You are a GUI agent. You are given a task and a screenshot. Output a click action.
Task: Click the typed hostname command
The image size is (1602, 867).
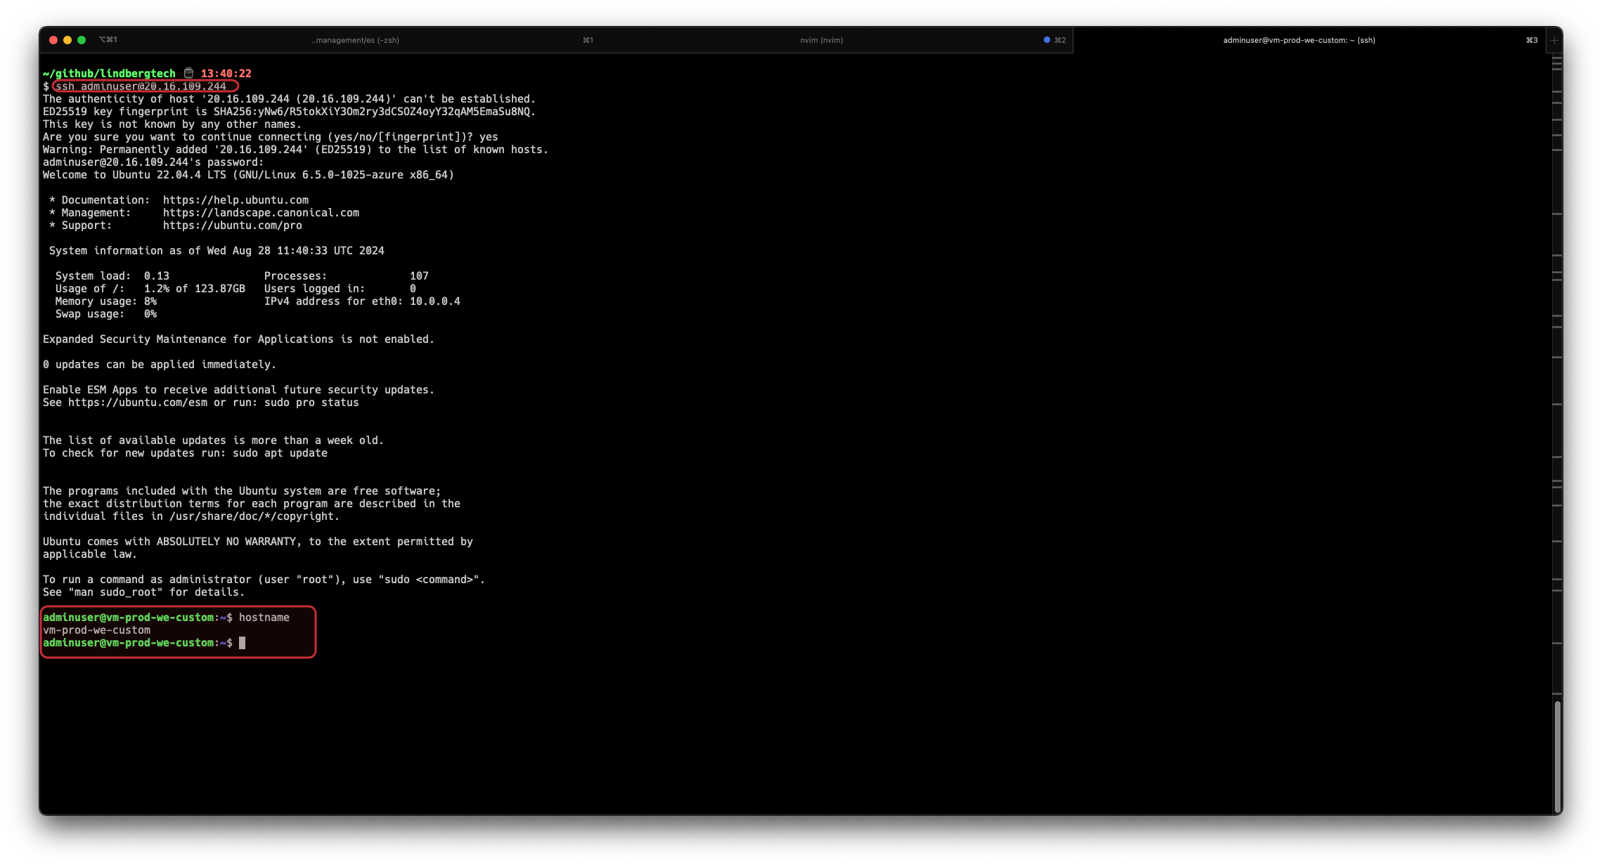tap(264, 618)
